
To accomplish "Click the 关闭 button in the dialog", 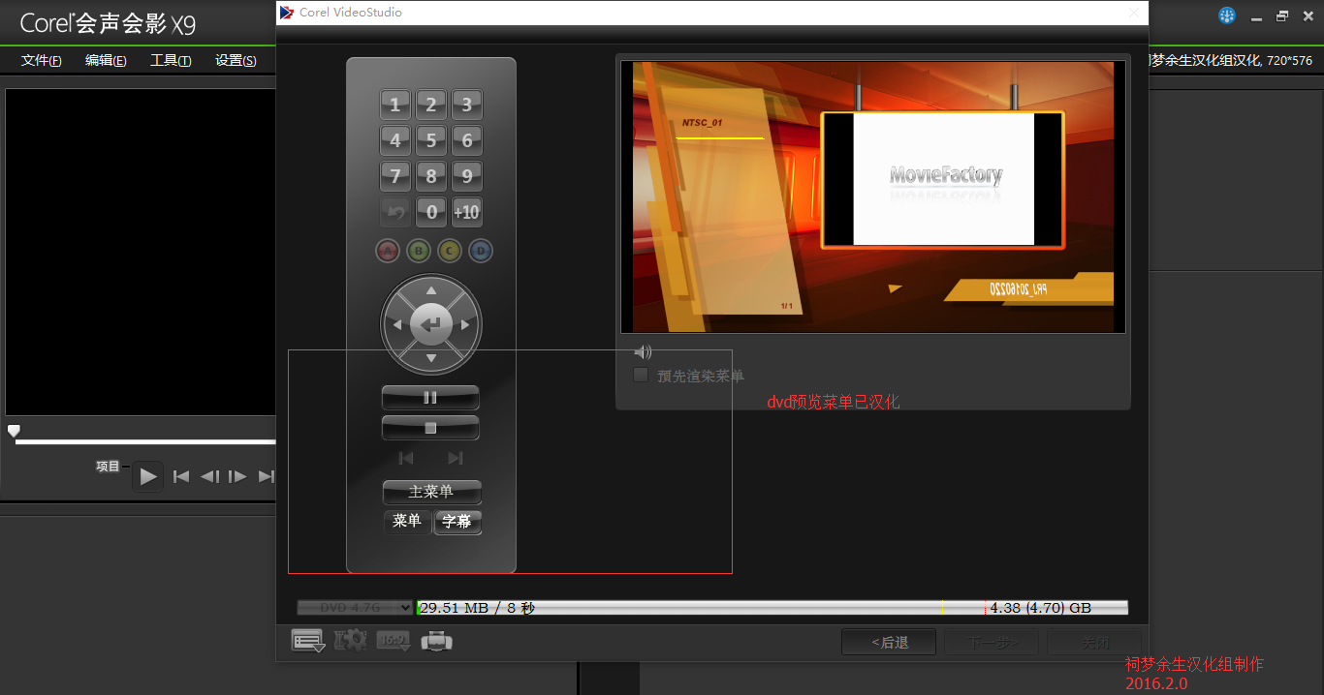I will coord(1095,642).
